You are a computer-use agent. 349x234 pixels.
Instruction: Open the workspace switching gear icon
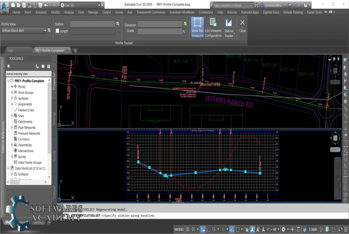(x=283, y=229)
